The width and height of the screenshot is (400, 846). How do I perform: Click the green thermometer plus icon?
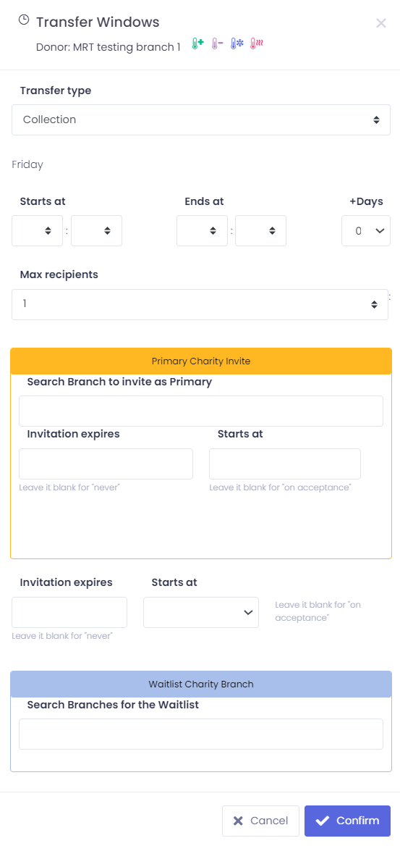click(x=198, y=44)
